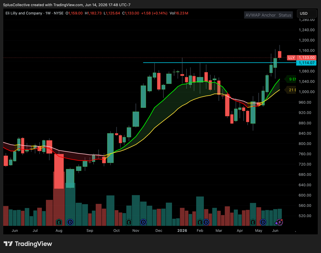
Task: Select the LLY 1,133.00 price label
Action: [302, 58]
